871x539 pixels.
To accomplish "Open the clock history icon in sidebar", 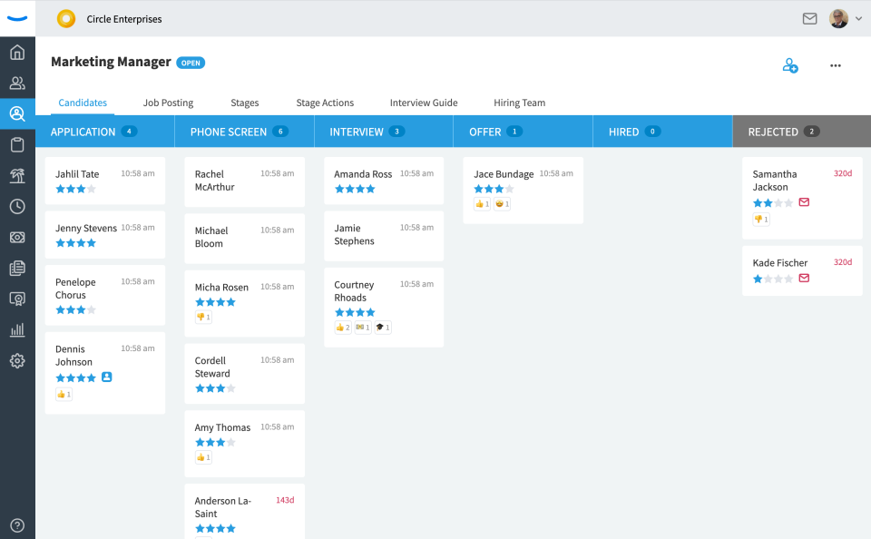I will pos(17,206).
